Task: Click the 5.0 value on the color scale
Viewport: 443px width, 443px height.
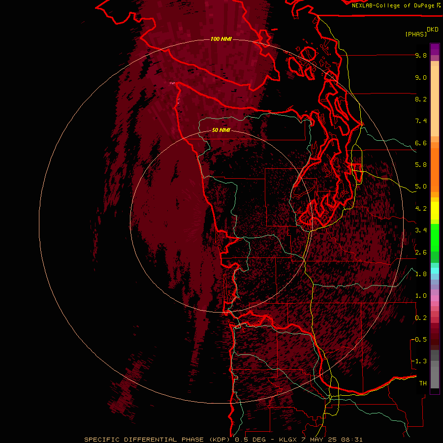Action: pyautogui.click(x=421, y=187)
